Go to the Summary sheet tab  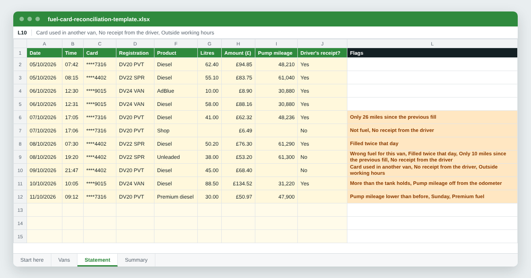[x=136, y=260]
